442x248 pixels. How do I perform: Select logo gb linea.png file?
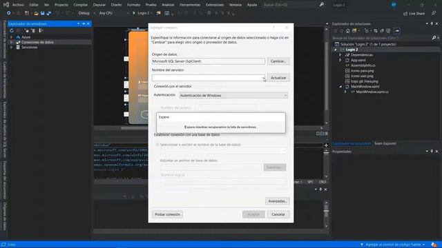(365, 81)
